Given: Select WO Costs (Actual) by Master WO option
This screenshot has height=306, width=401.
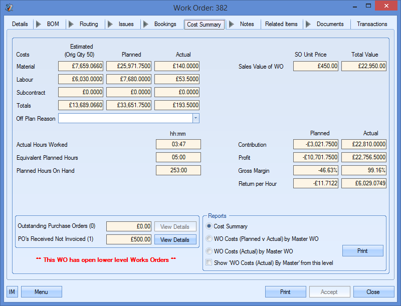Looking at the screenshot, I should click(210, 251).
